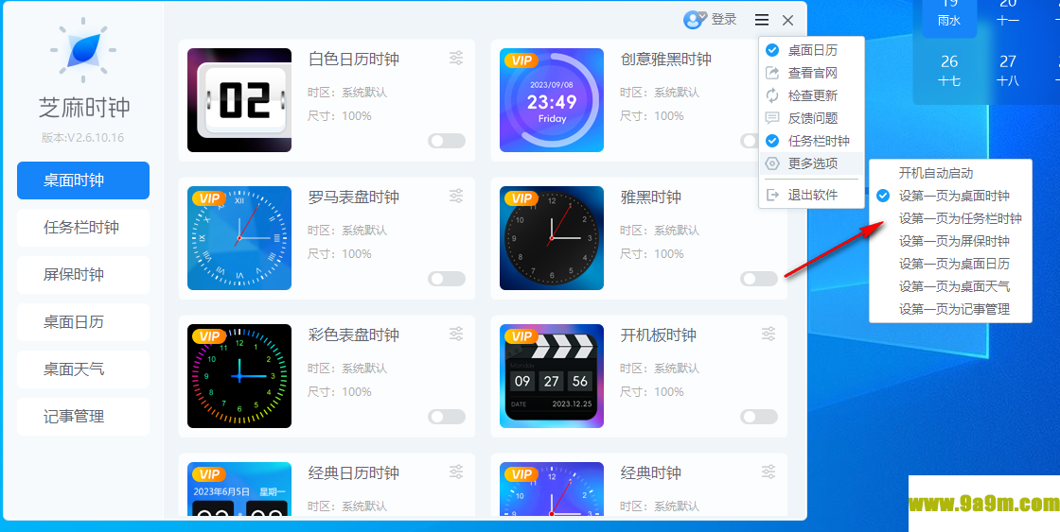Click the 更多选项 gear icon

pyautogui.click(x=772, y=163)
